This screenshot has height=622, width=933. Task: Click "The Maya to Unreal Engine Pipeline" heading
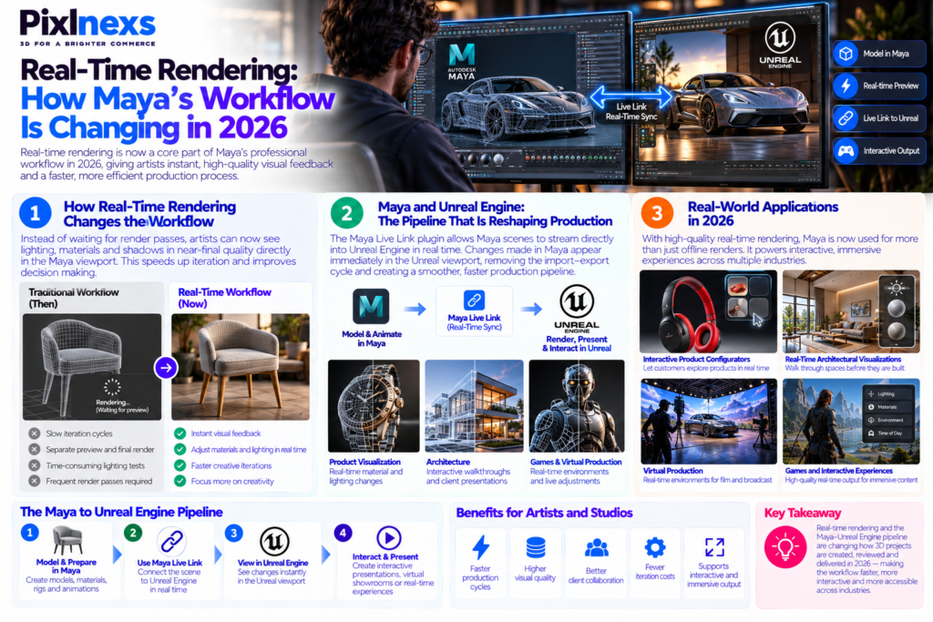(x=121, y=512)
